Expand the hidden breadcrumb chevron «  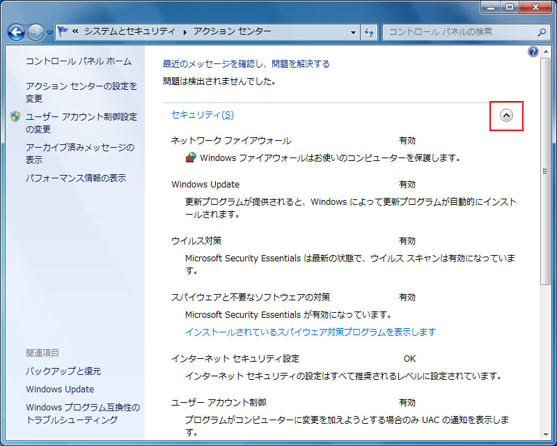click(x=75, y=31)
